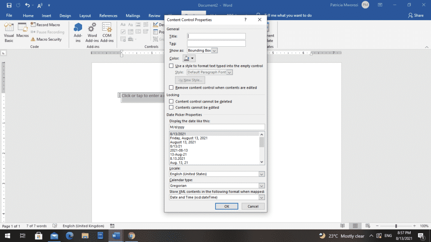The image size is (431, 242).
Task: Enable 'Remove content control when contents are edited'
Action: 172,87
